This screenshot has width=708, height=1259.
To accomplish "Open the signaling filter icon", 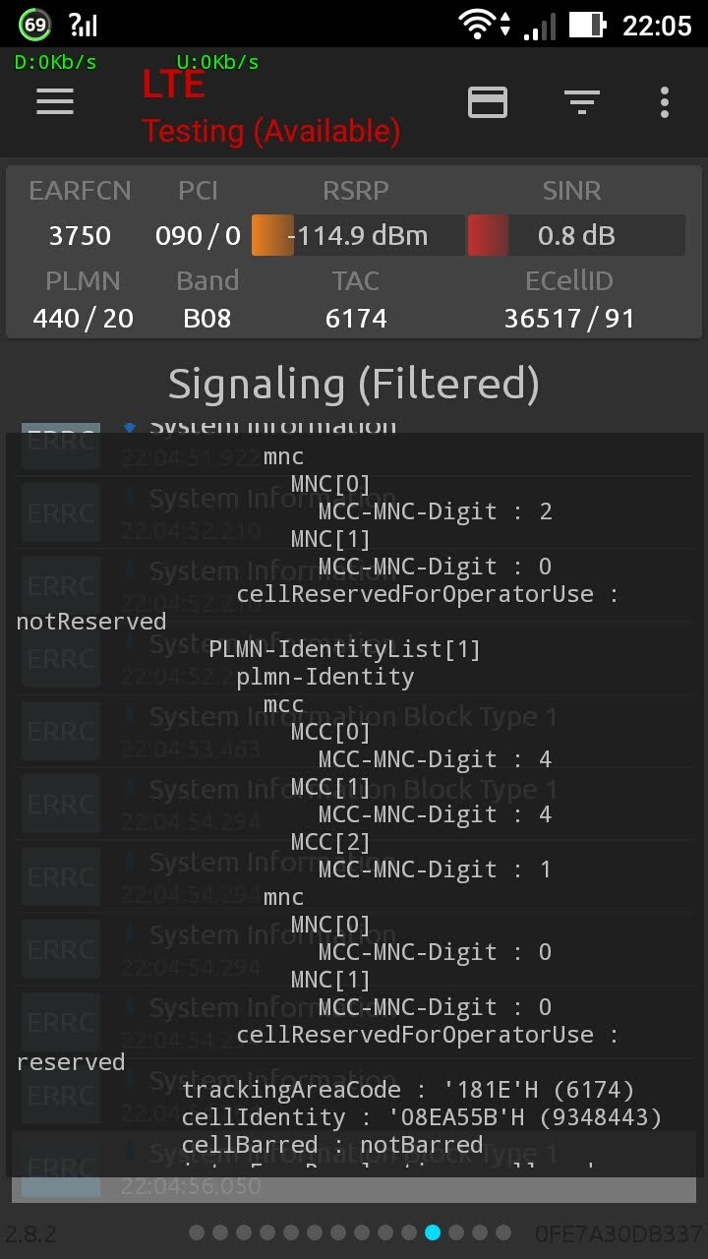I will 581,101.
